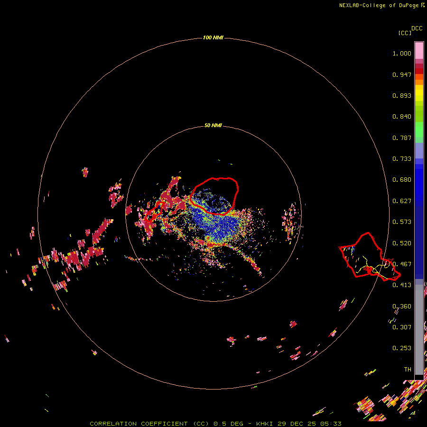Image resolution: width=427 pixels, height=427 pixels.
Task: Click the small red-outlined island west of center
Action: pyautogui.click(x=154, y=212)
